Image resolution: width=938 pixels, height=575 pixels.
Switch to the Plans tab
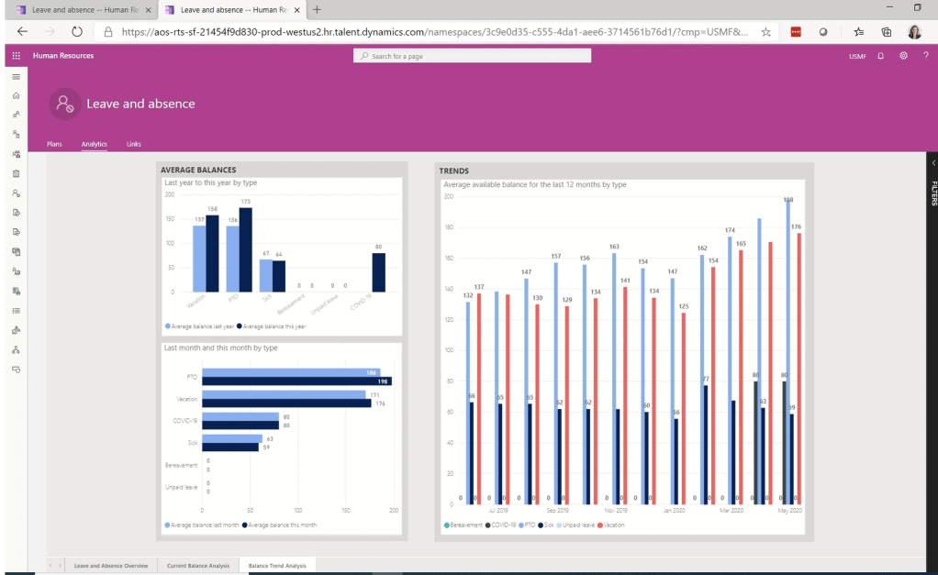point(54,144)
